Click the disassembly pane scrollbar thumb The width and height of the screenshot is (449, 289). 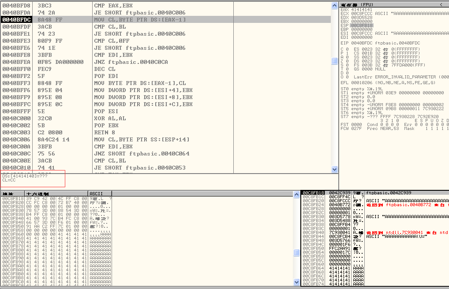335,62
